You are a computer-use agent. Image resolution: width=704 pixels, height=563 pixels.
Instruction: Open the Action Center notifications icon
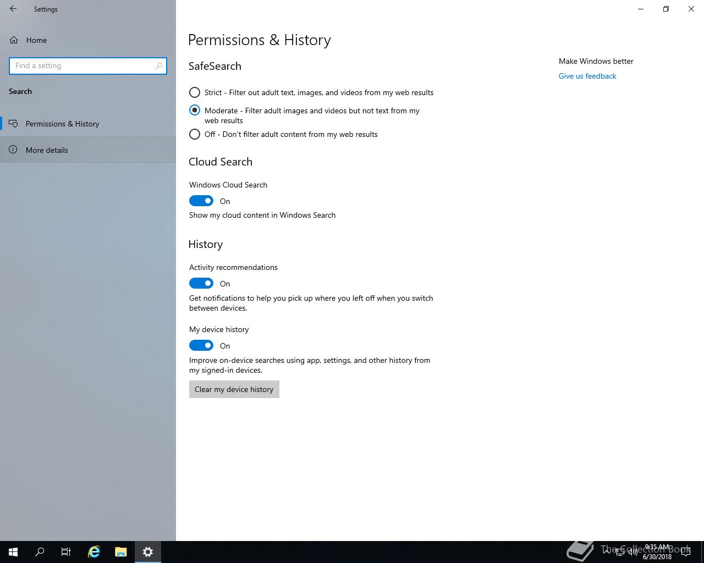coord(686,552)
